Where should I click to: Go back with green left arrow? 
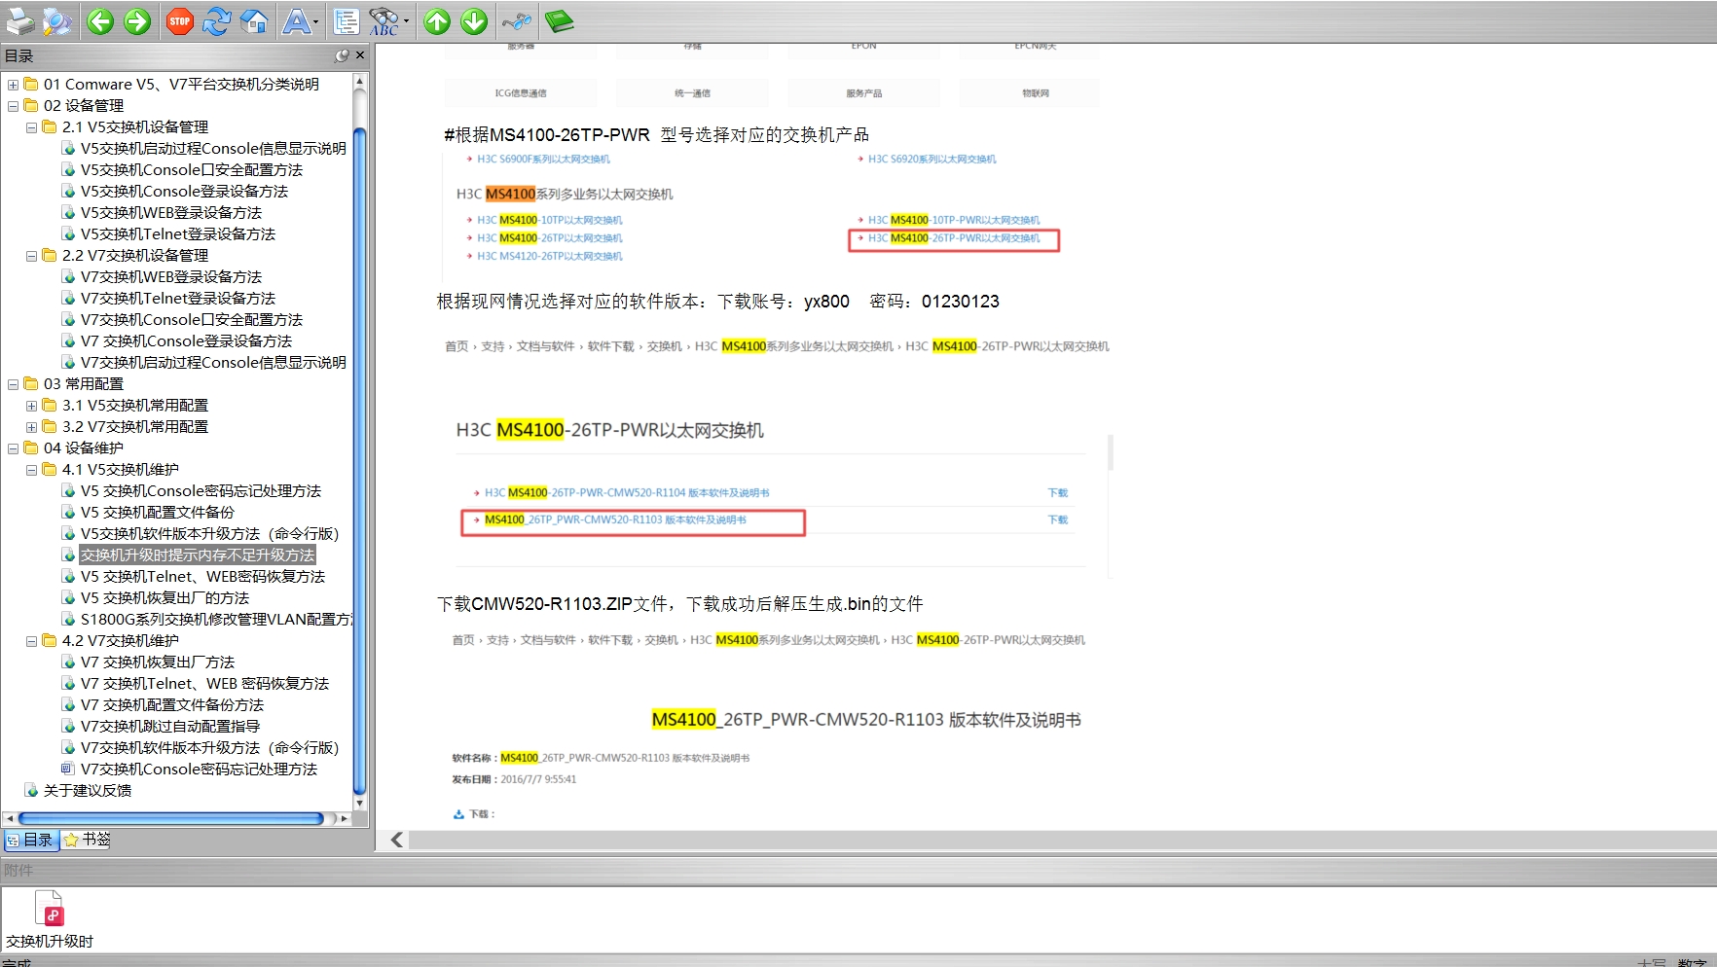[100, 21]
